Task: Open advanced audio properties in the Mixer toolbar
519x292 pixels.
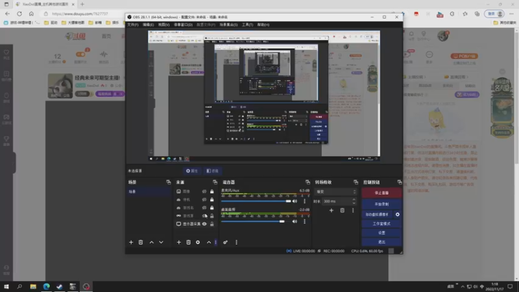Action: (x=225, y=242)
